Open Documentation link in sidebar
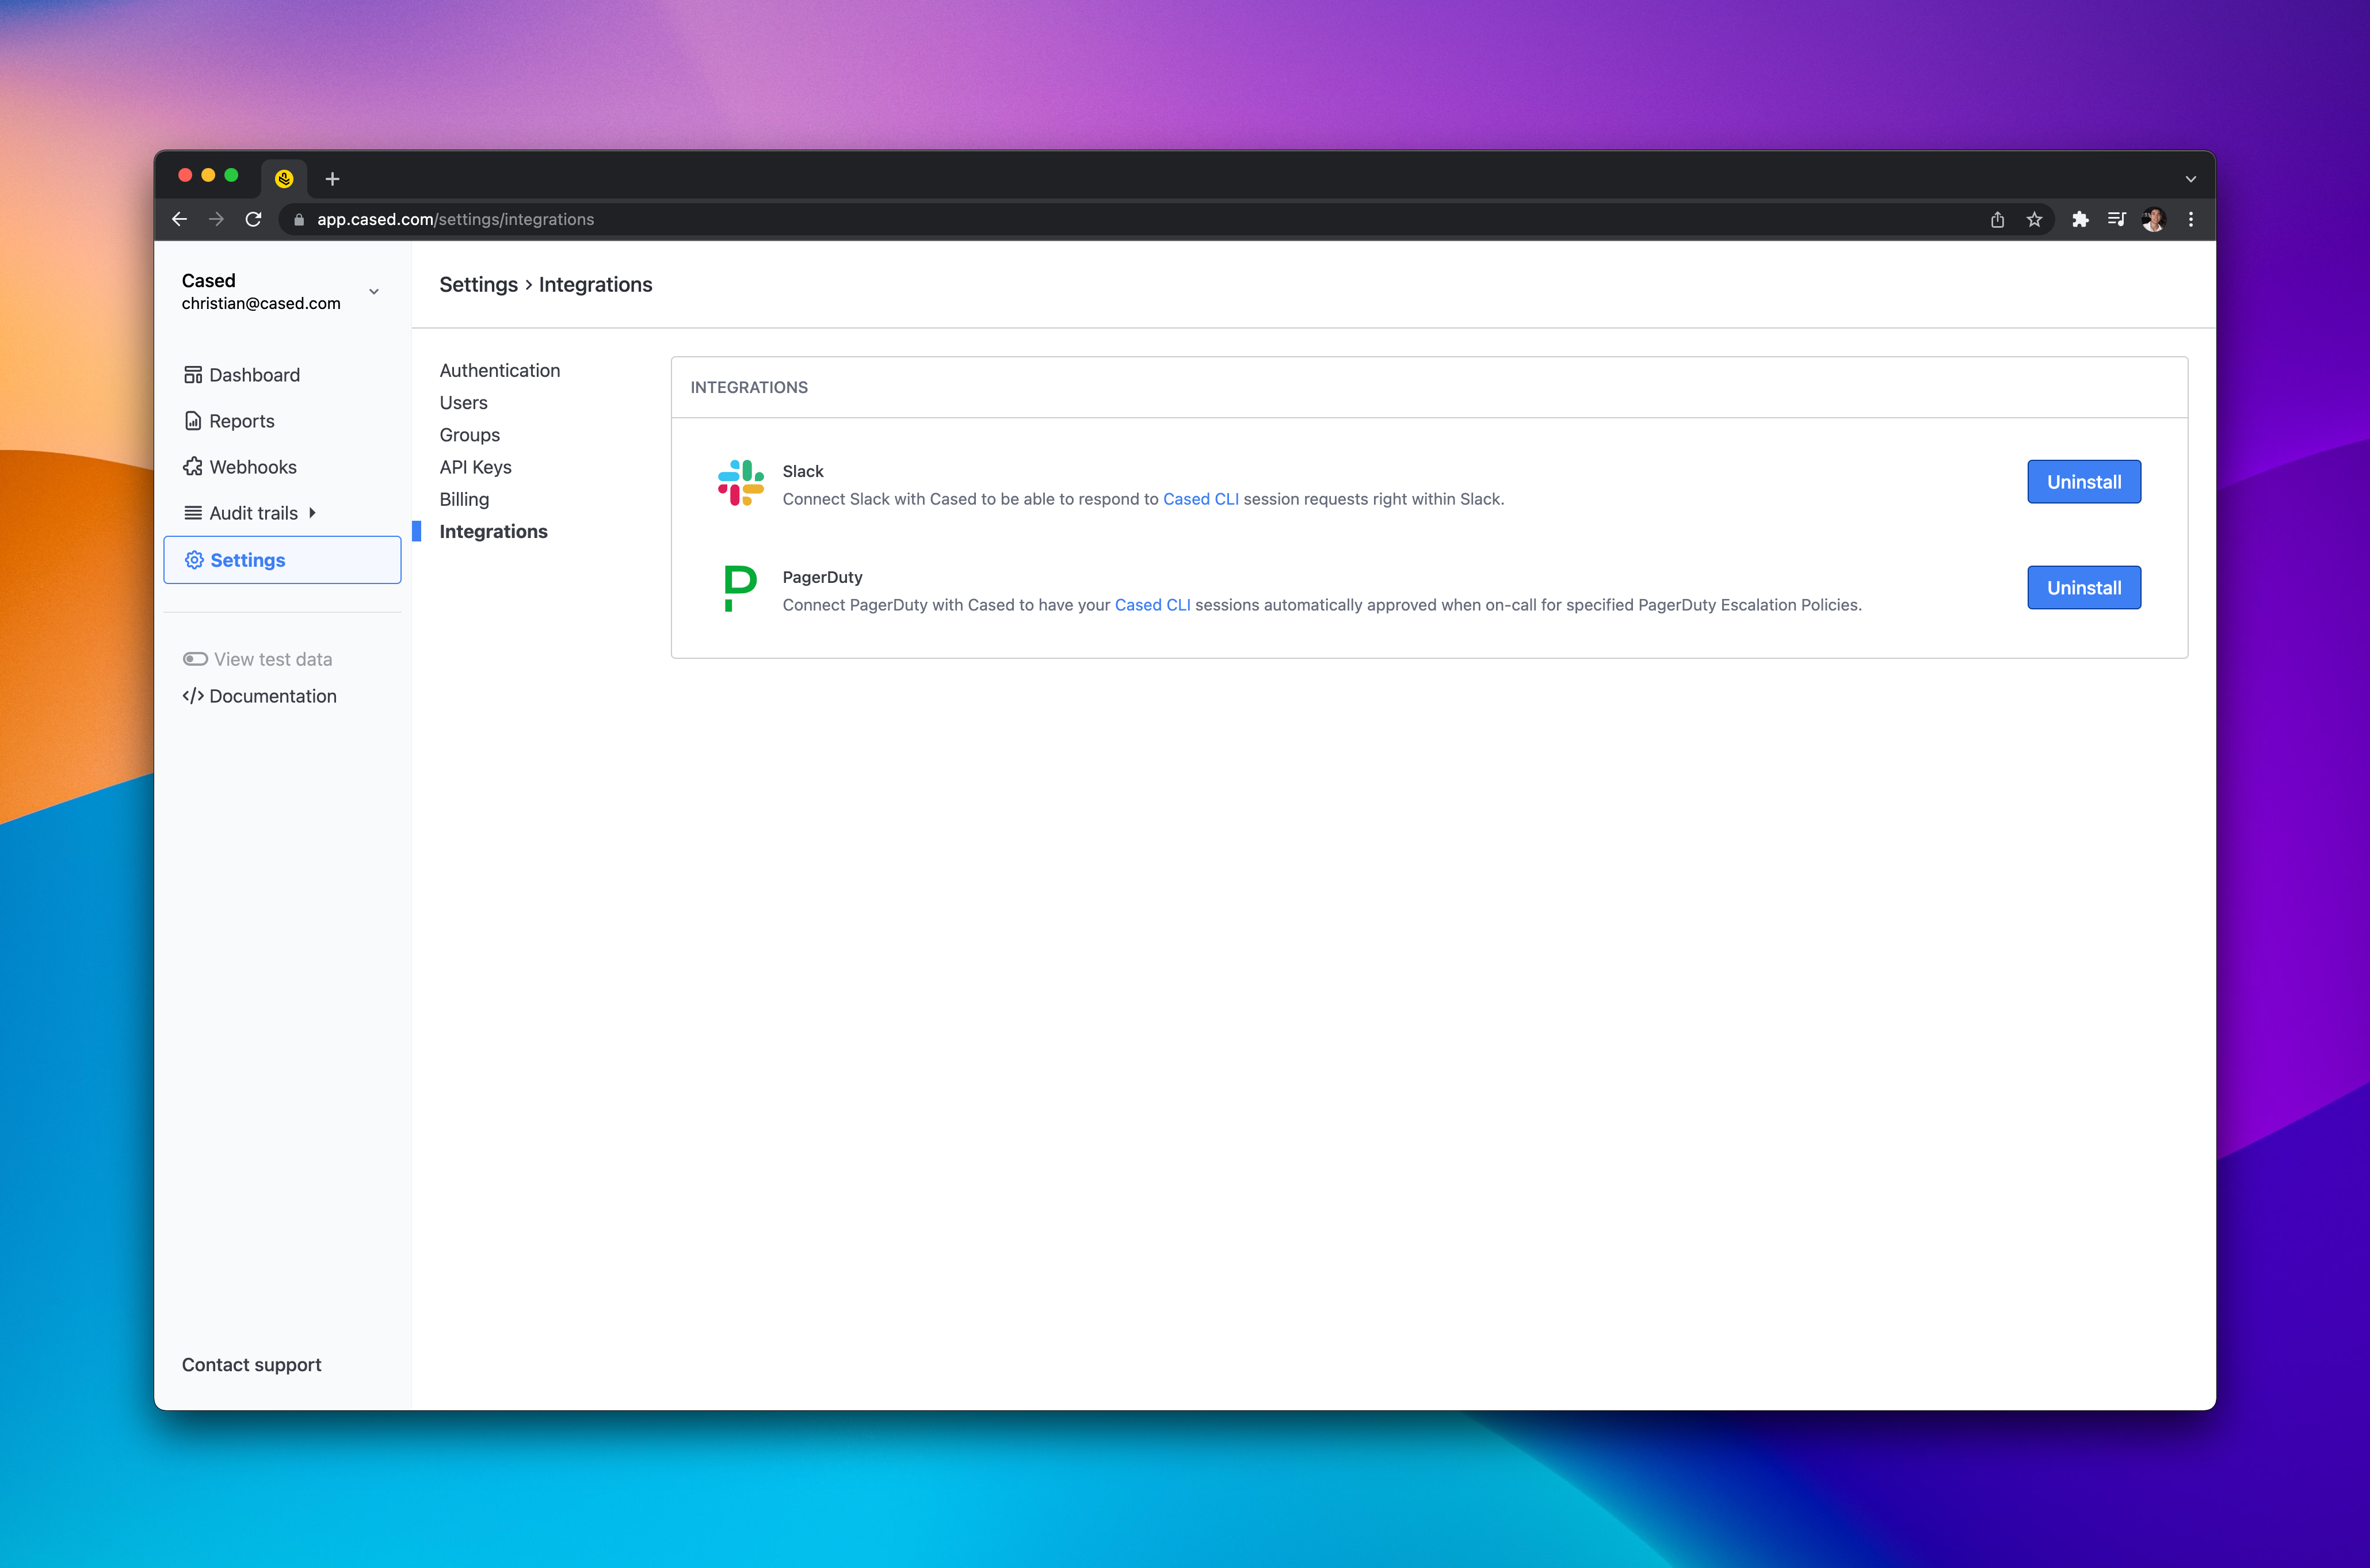Screen dimensions: 2370x1568 [272, 696]
